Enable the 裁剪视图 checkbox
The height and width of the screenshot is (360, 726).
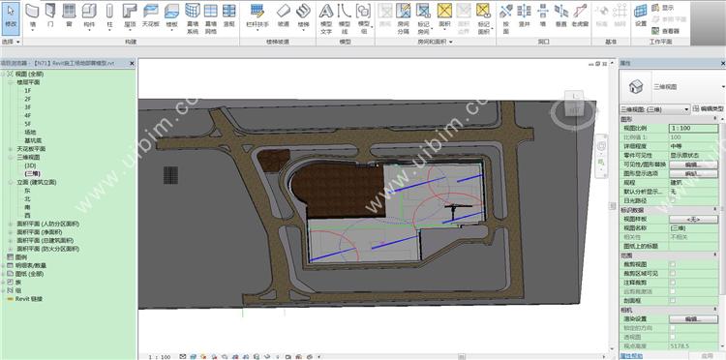tap(673, 264)
